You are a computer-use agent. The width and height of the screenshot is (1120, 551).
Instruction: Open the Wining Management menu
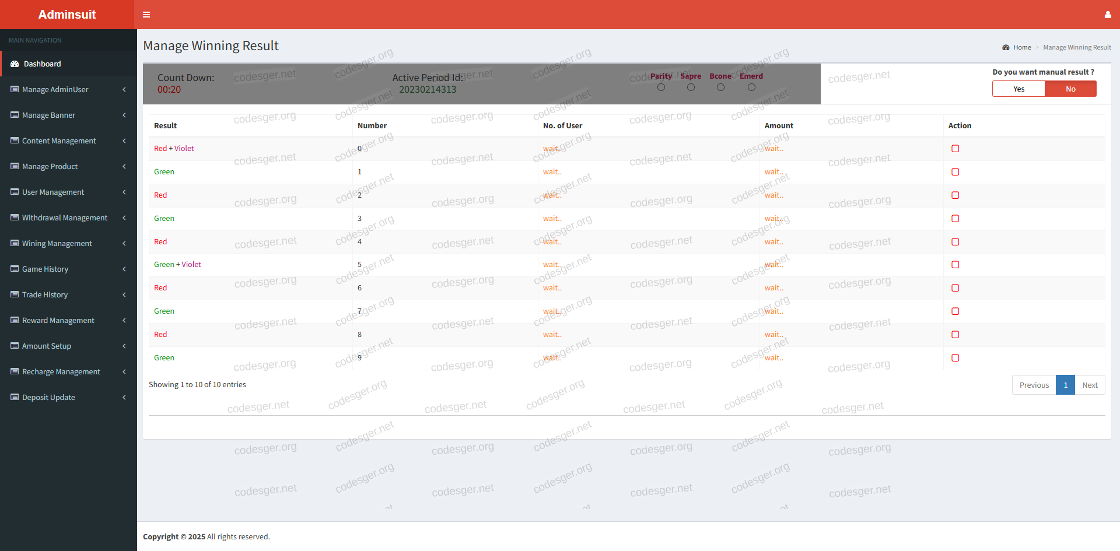[x=57, y=244]
